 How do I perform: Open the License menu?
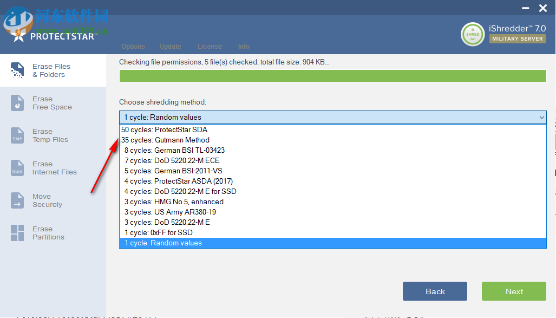coord(210,47)
